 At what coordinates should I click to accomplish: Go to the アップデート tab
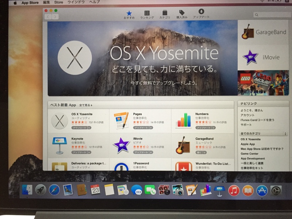pyautogui.click(x=201, y=14)
